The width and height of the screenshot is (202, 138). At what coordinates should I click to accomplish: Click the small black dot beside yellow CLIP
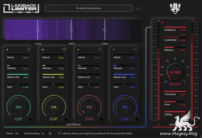(65, 119)
